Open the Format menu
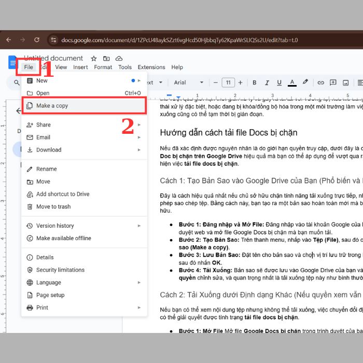363x363 pixels. point(103,67)
